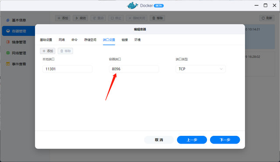Click the 重启 restart toolbar button
Screen dimensions: 280x162
point(98,18)
